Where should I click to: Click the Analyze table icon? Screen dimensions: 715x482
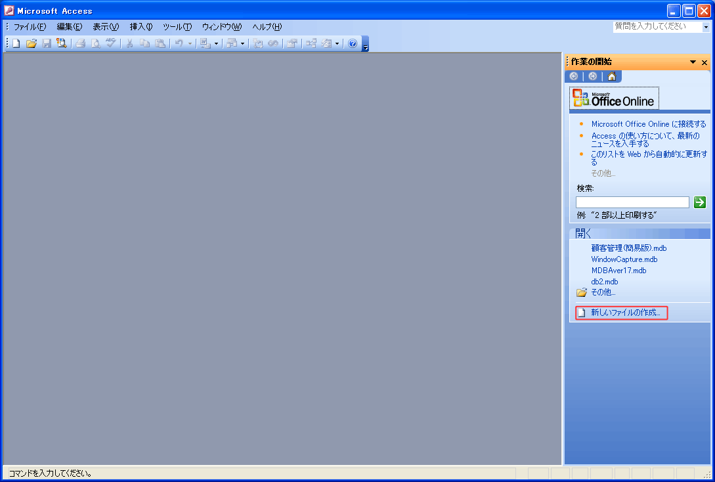pyautogui.click(x=232, y=43)
